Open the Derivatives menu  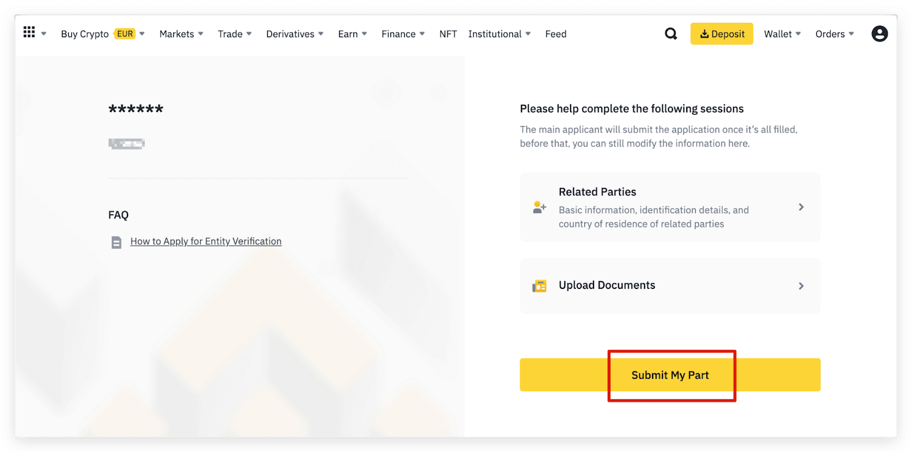[x=294, y=34]
